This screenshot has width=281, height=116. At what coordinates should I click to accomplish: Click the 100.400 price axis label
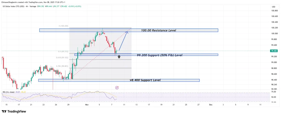(274, 22)
